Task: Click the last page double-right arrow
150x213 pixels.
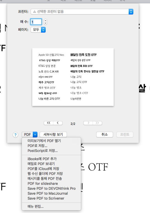Action: 97,123
